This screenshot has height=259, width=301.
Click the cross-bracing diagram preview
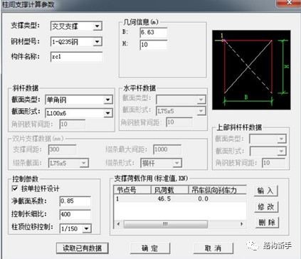coord(251,70)
